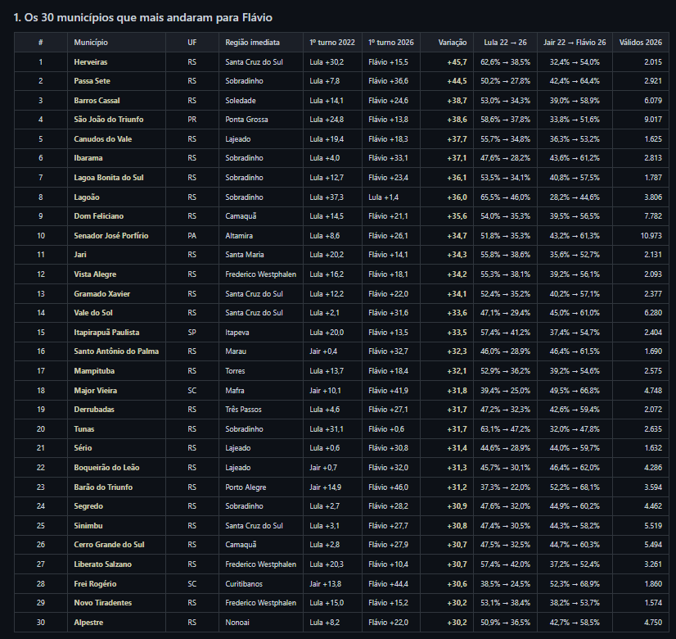Image resolution: width=676 pixels, height=639 pixels.
Task: Click the "1º turno 2026" column header
Action: click(x=391, y=43)
